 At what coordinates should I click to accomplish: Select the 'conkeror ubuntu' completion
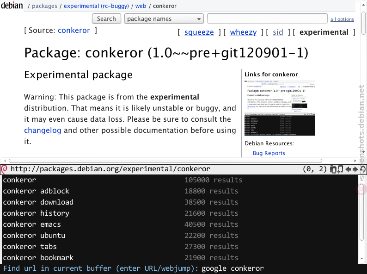click(x=180, y=235)
